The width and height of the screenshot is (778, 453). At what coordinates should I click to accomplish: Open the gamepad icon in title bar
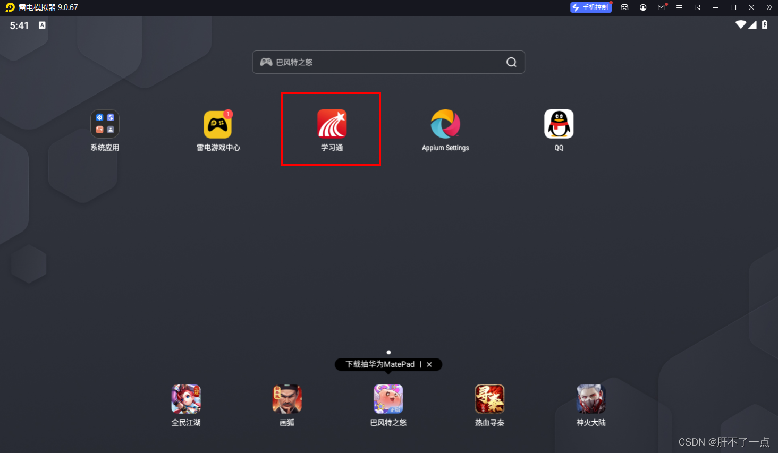tap(624, 7)
